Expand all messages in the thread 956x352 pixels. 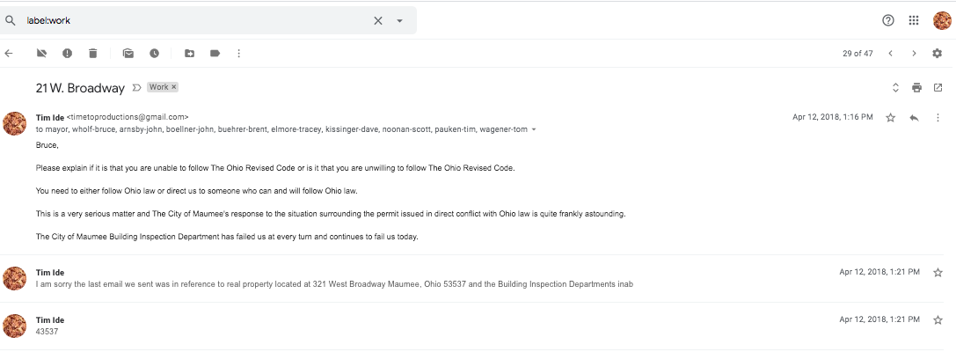point(895,88)
